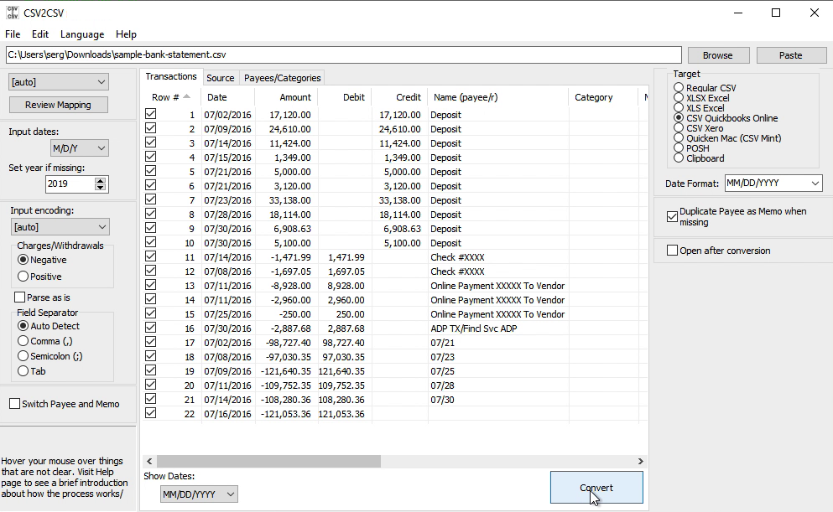The height and width of the screenshot is (512, 833).
Task: Click the Category column header
Action: [x=603, y=97]
